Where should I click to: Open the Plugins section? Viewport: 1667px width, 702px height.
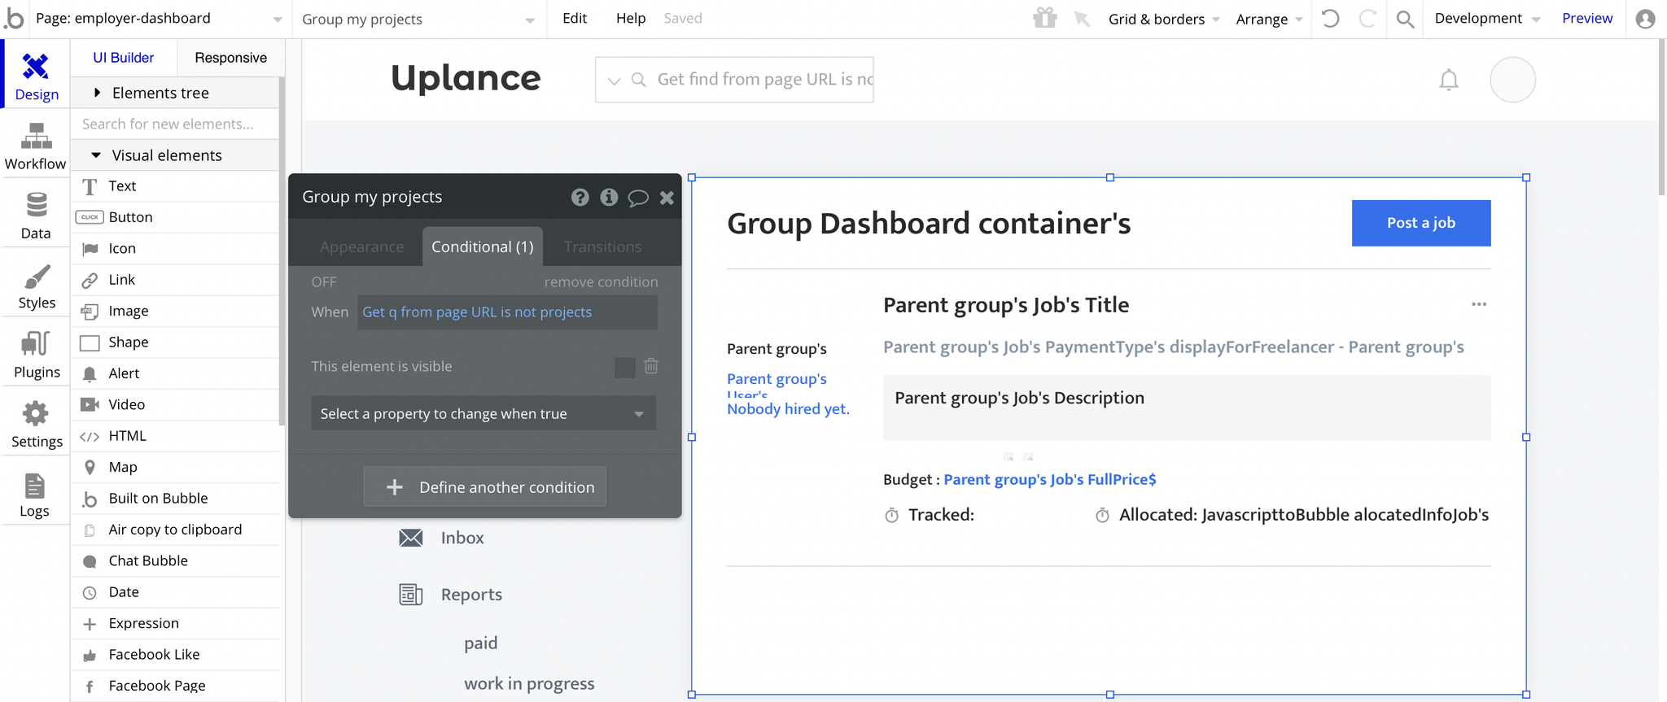36,355
